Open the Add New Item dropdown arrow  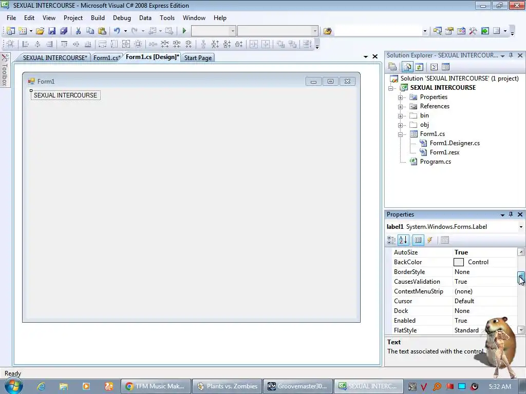point(31,31)
